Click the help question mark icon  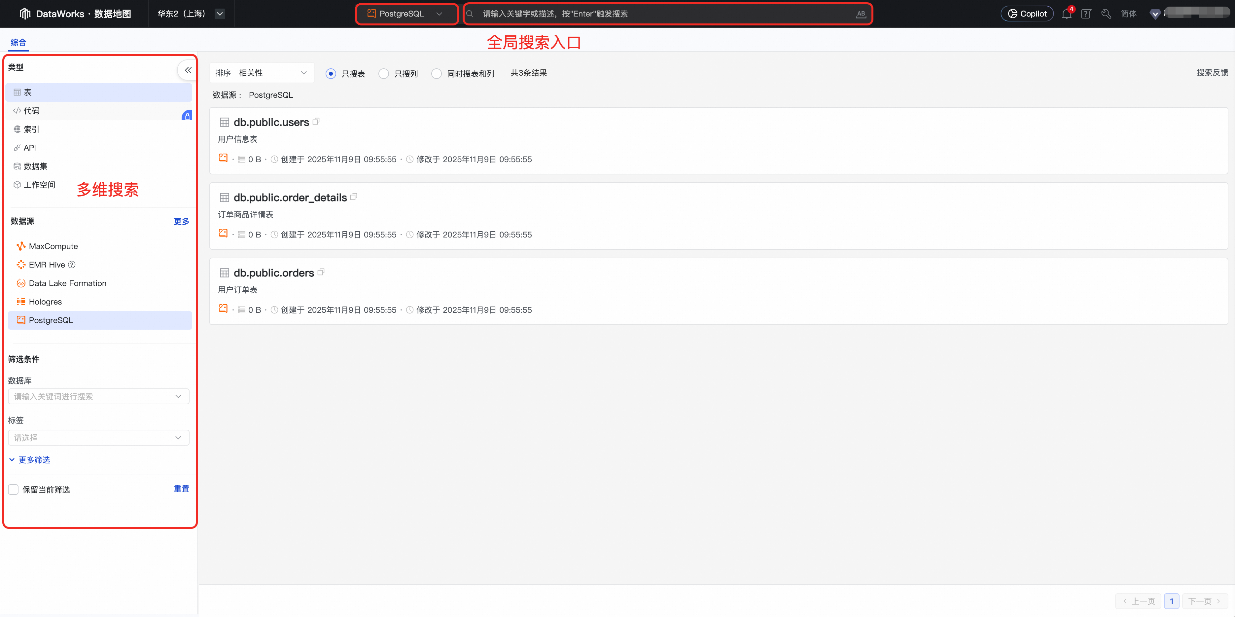[1086, 14]
